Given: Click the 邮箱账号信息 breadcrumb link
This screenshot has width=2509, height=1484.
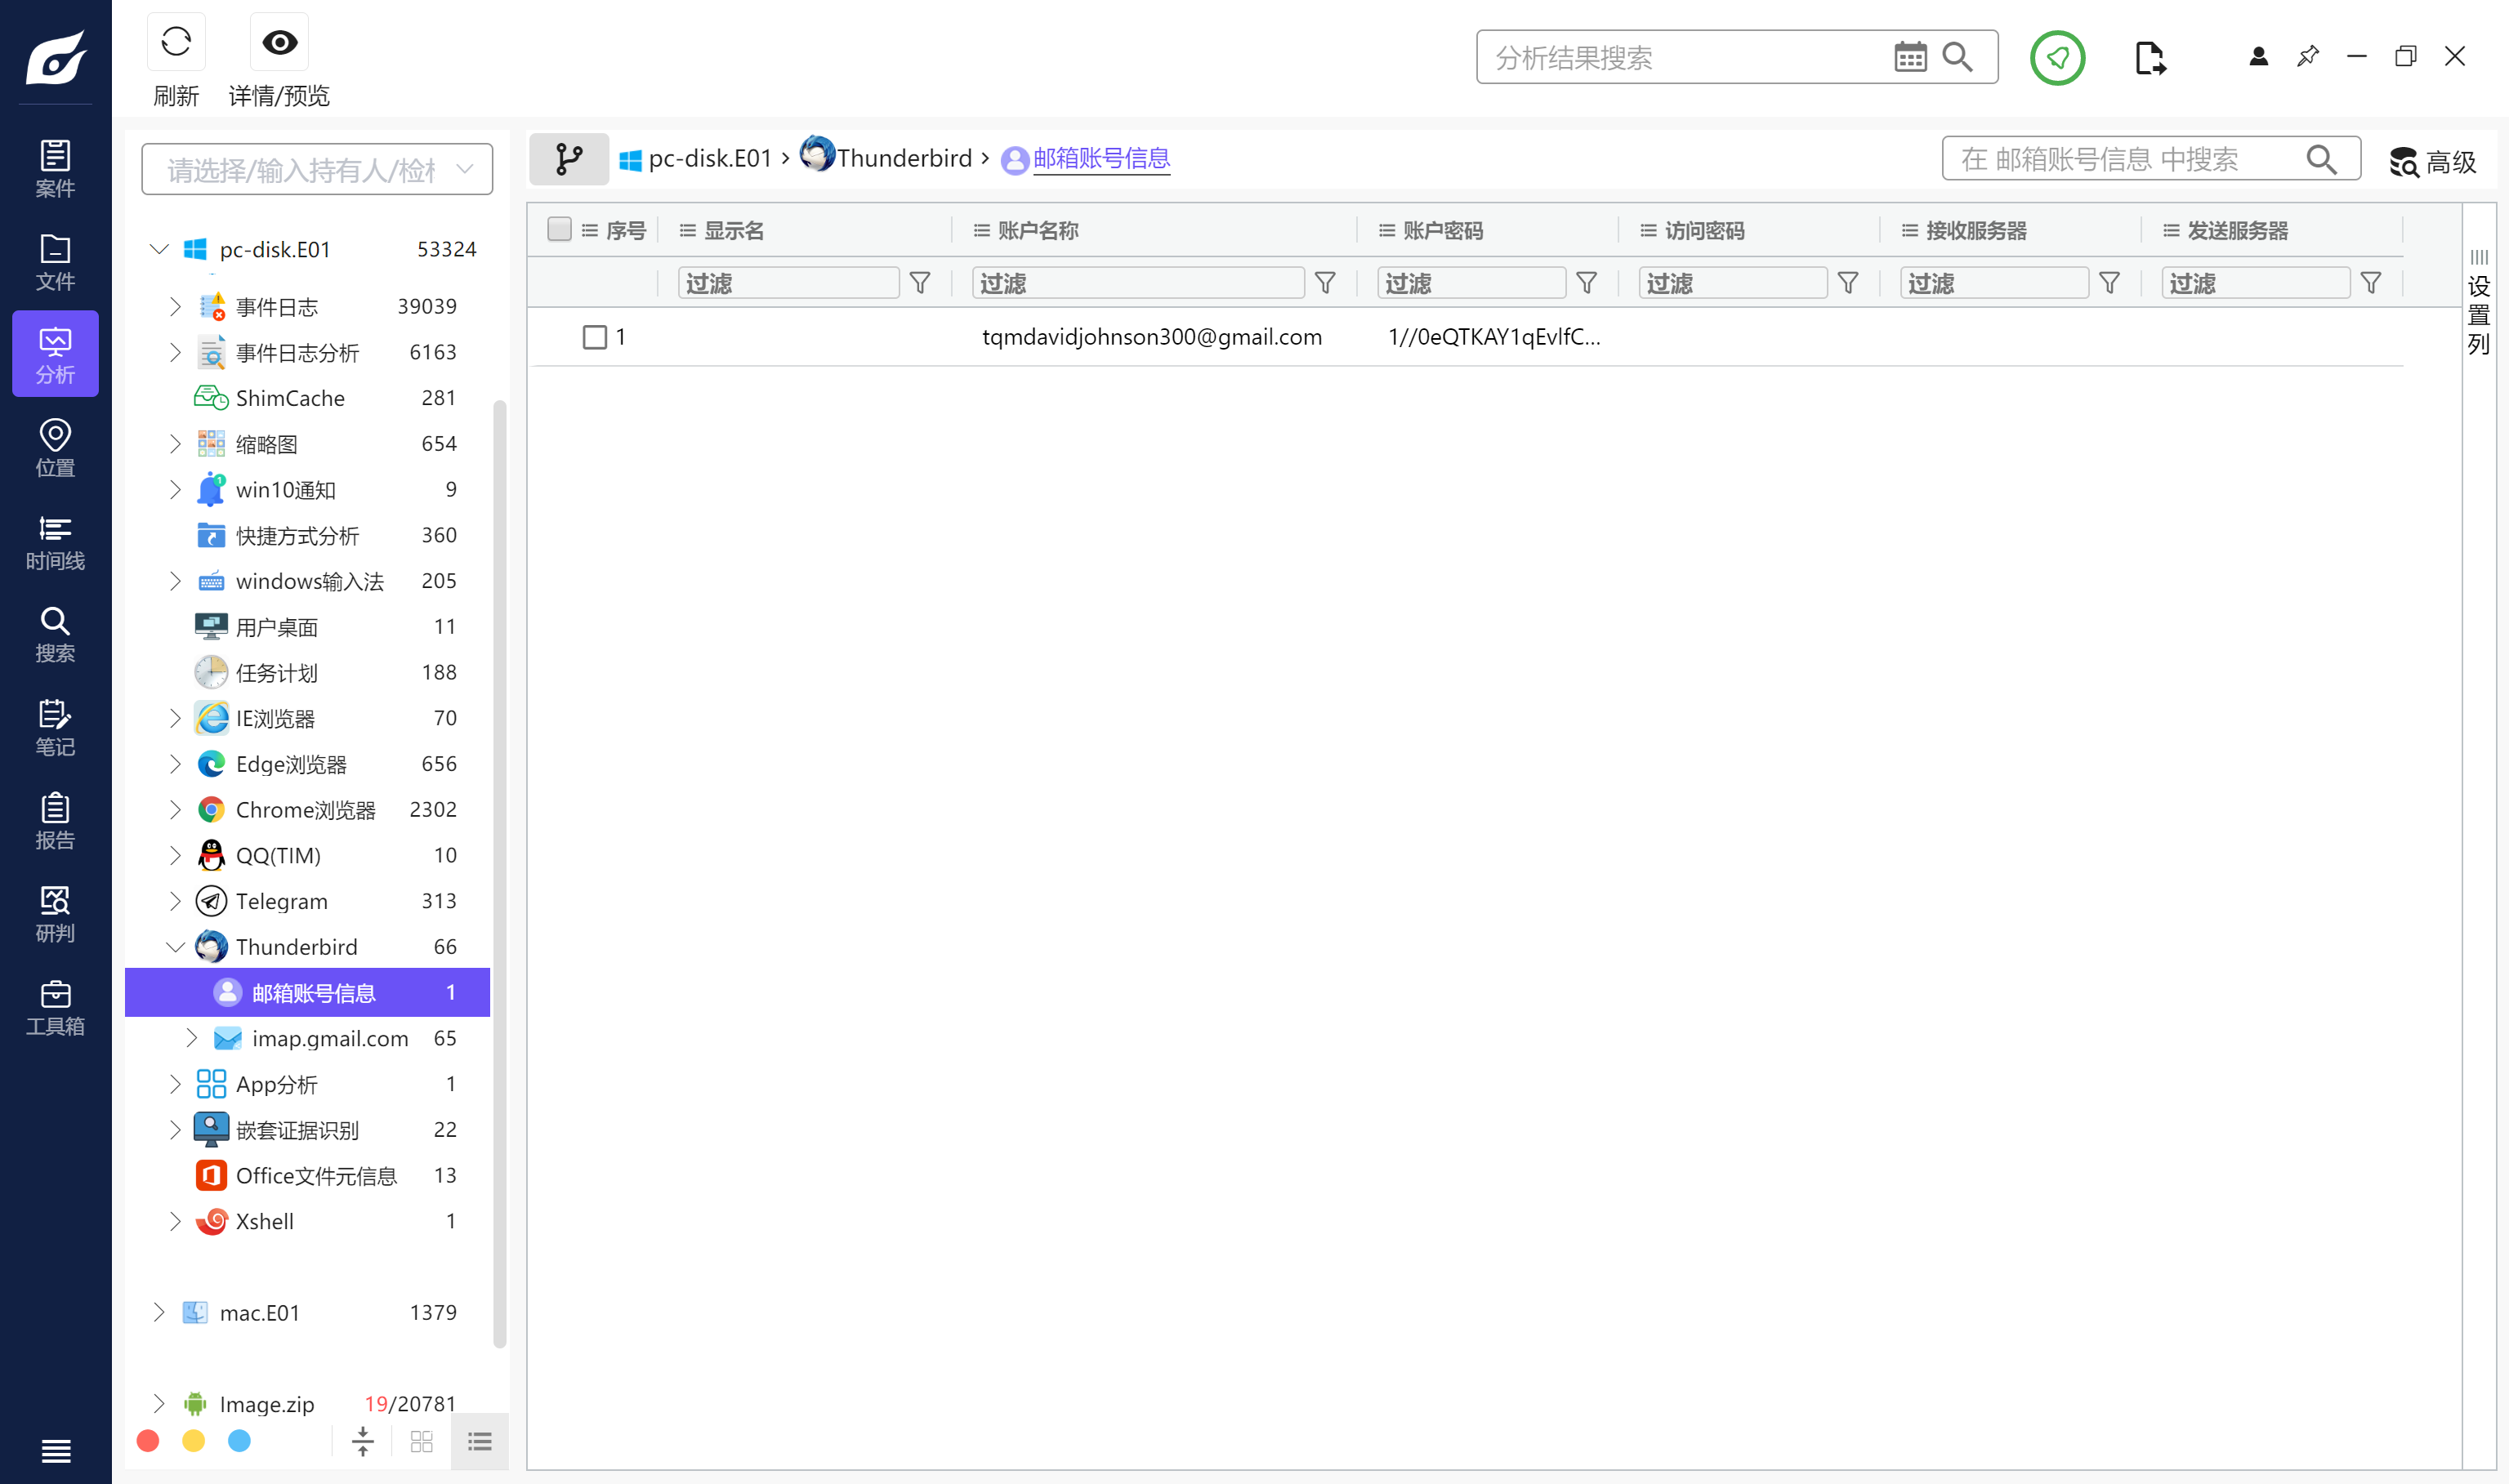Looking at the screenshot, I should point(1101,158).
